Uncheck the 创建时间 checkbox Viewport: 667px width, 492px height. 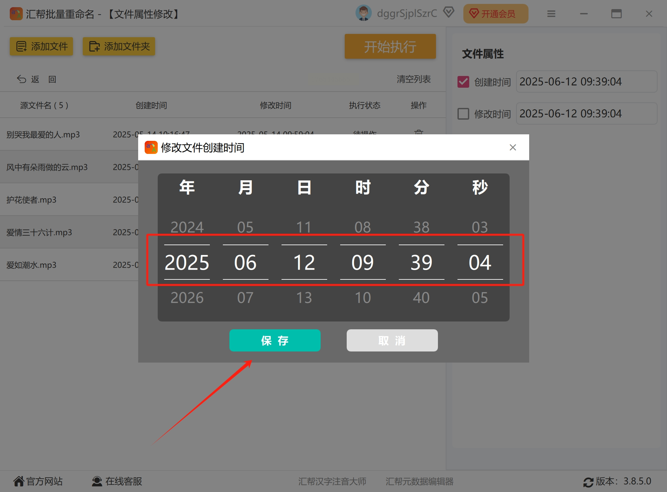tap(463, 82)
